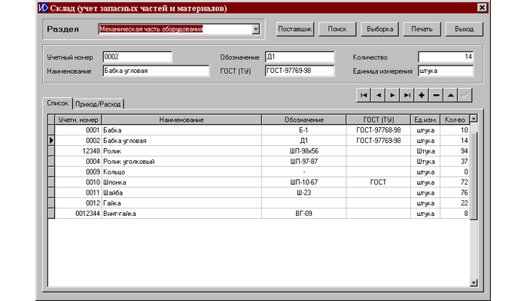Image resolution: width=527 pixels, height=301 pixels.
Task: Click the table scrollbar down arrow
Action: (x=474, y=283)
